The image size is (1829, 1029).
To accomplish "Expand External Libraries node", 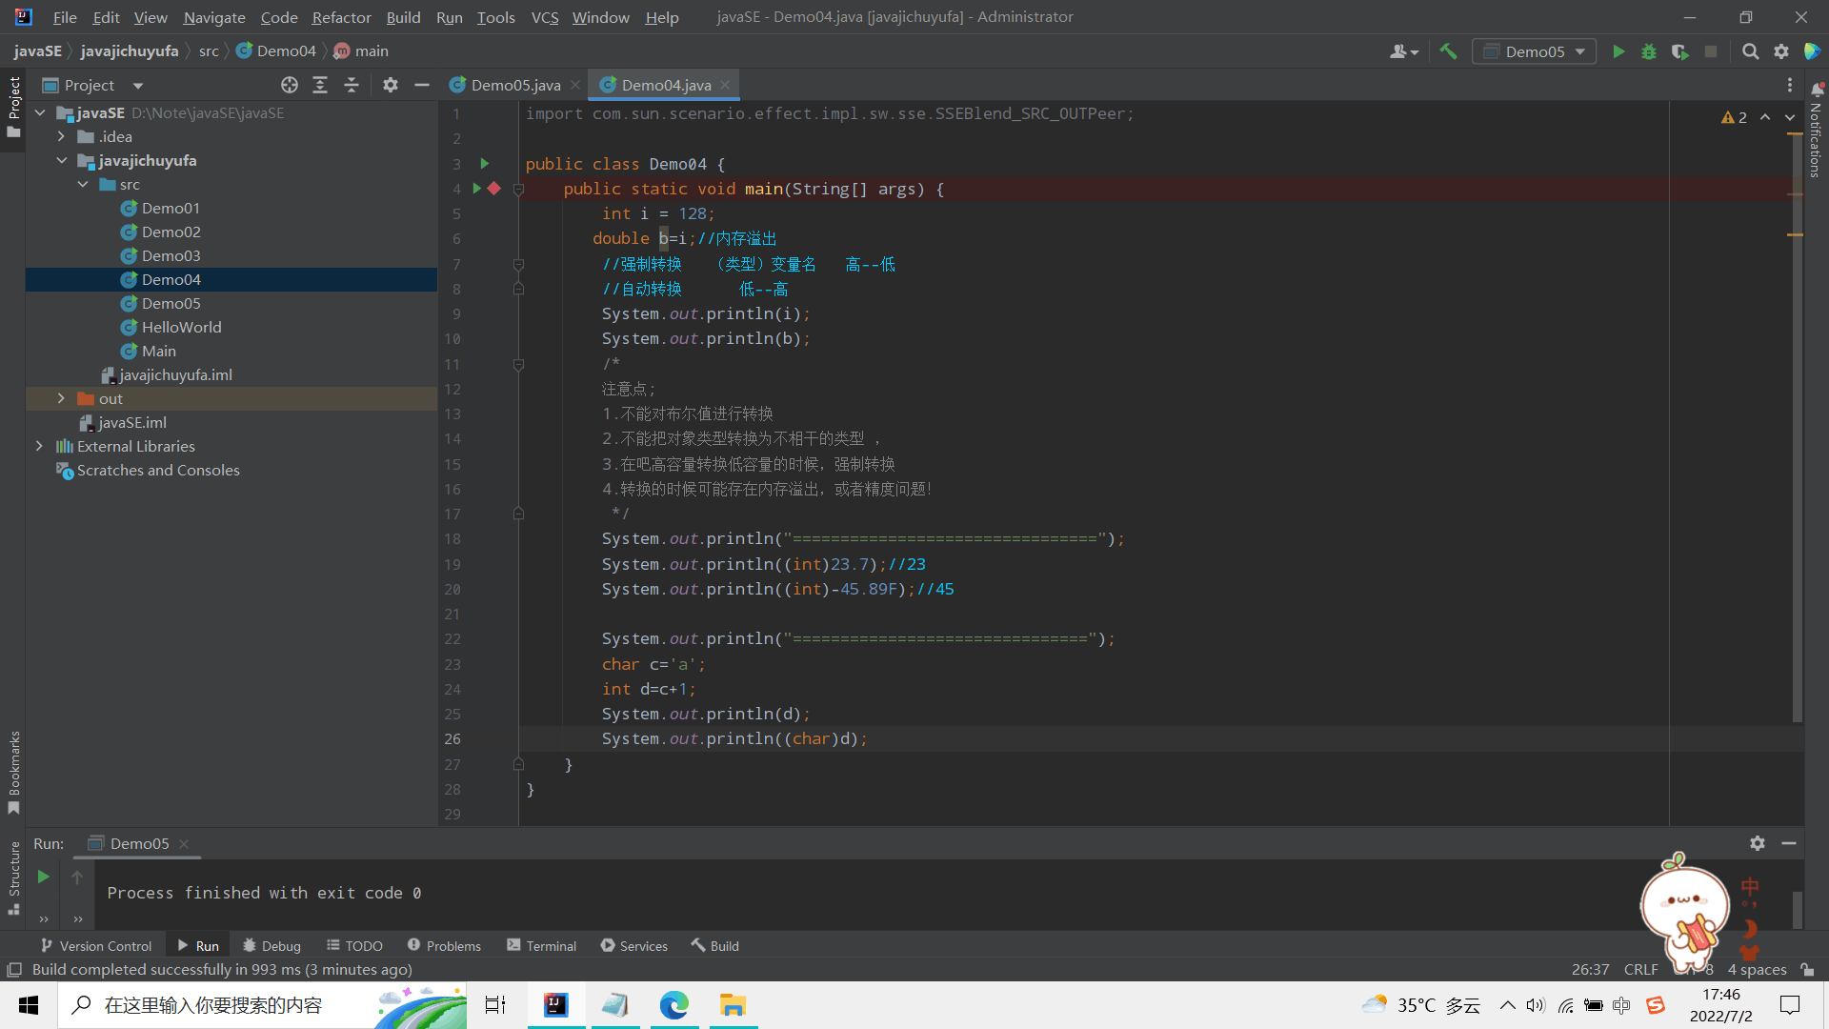I will [x=39, y=446].
